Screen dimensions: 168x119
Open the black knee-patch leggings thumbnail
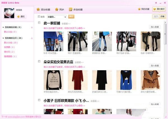(78, 41)
